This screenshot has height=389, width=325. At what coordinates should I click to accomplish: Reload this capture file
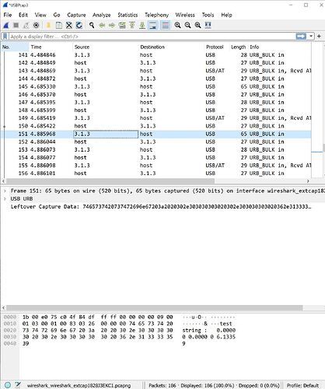coord(79,25)
